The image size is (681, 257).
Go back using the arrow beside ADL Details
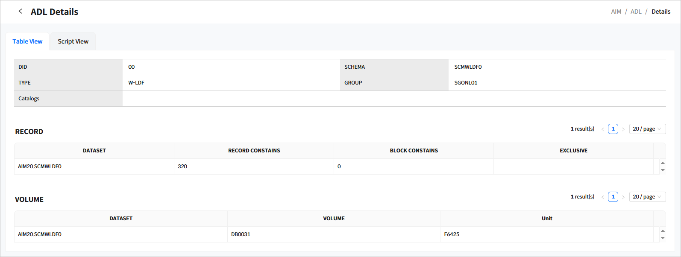pyautogui.click(x=20, y=12)
